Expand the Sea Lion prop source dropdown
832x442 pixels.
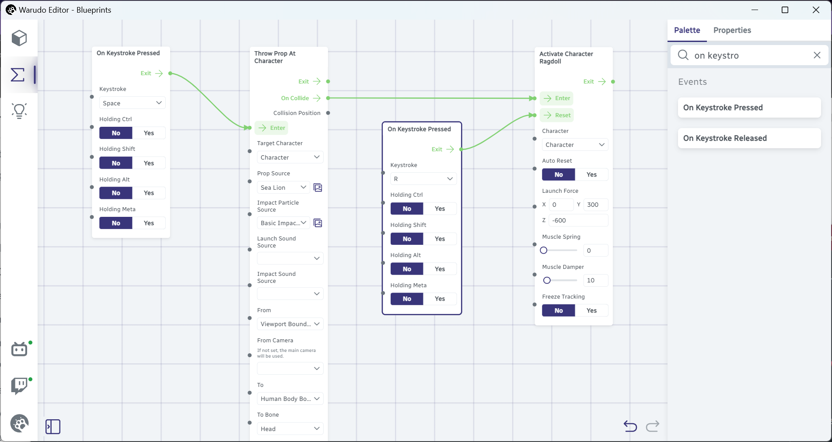[x=283, y=188]
